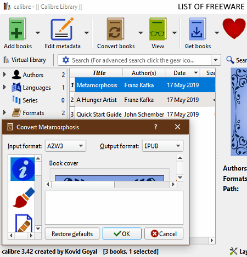Select the Look & feel paintbrush section
The height and width of the screenshot is (257, 247).
pyautogui.click(x=24, y=197)
